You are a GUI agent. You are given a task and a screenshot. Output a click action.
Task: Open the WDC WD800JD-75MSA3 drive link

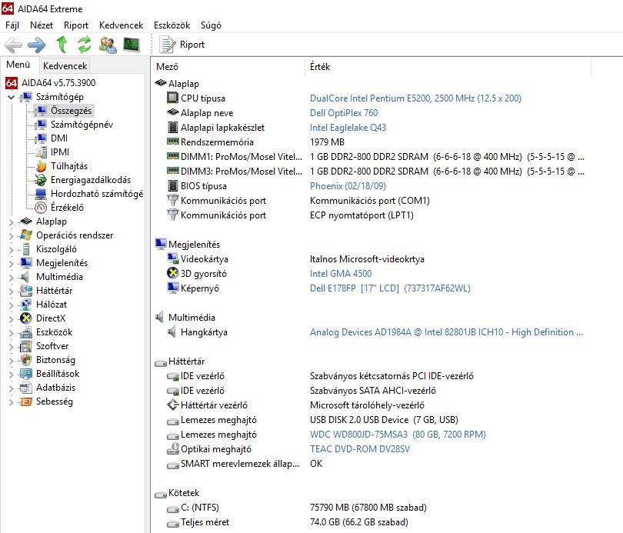coord(398,435)
